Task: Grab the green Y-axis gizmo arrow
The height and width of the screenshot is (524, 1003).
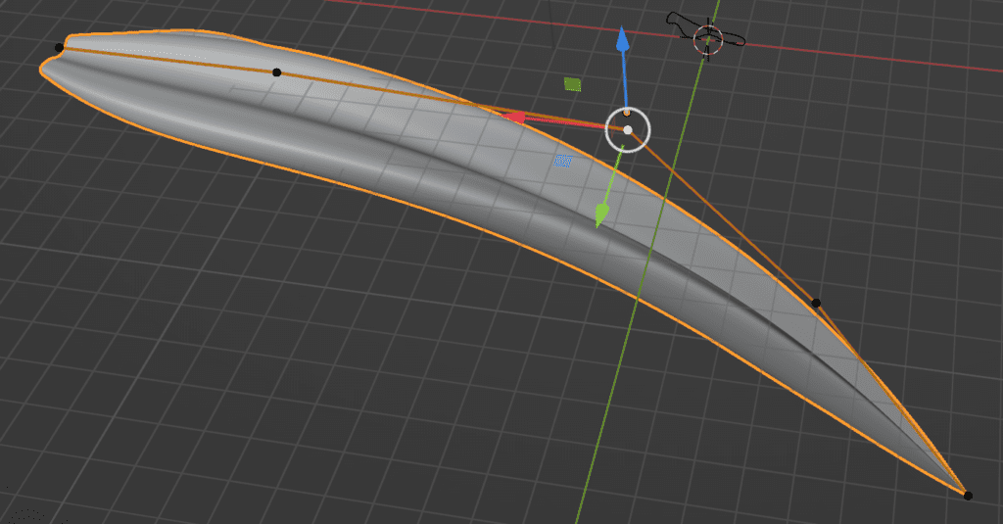Action: click(x=601, y=214)
